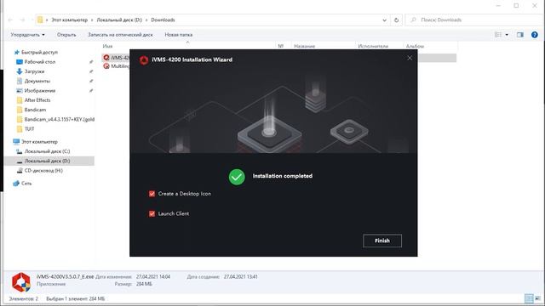Viewport: 545px width, 306px height.
Task: Open the Bandicam folder in sidebar
Action: click(x=35, y=110)
